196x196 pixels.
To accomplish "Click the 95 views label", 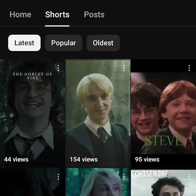I will [x=147, y=160].
